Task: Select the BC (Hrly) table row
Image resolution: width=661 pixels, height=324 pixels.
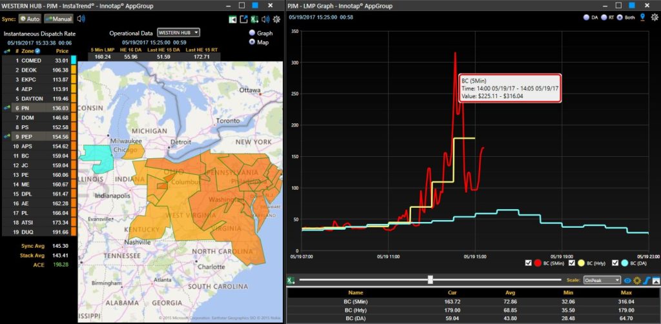Action: 473,310
